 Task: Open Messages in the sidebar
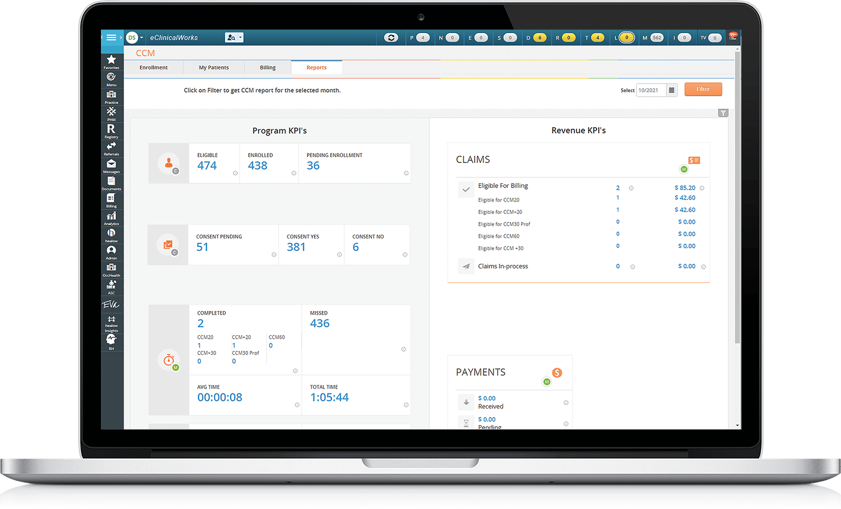point(111,165)
